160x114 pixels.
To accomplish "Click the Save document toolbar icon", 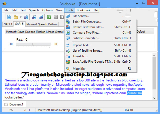I will (x=26, y=17).
